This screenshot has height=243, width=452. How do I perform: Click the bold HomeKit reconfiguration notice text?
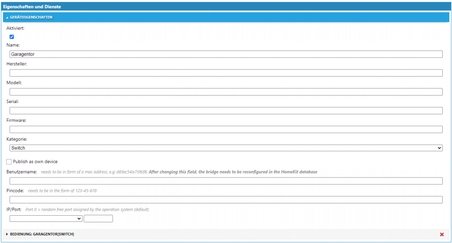pyautogui.click(x=233, y=172)
